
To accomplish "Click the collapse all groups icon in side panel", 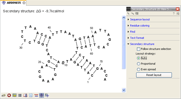I will [x=128, y=13].
